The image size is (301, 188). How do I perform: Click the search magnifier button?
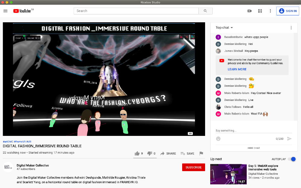205,11
